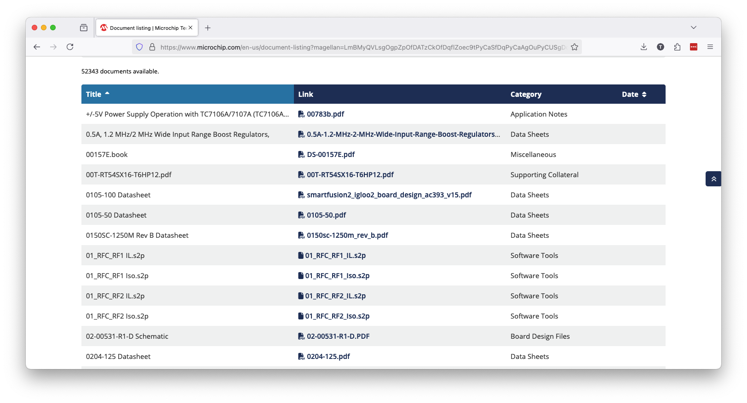Click PDF icon beside 0105-50.pdf
Image resolution: width=747 pixels, height=403 pixels.
pyautogui.click(x=301, y=215)
